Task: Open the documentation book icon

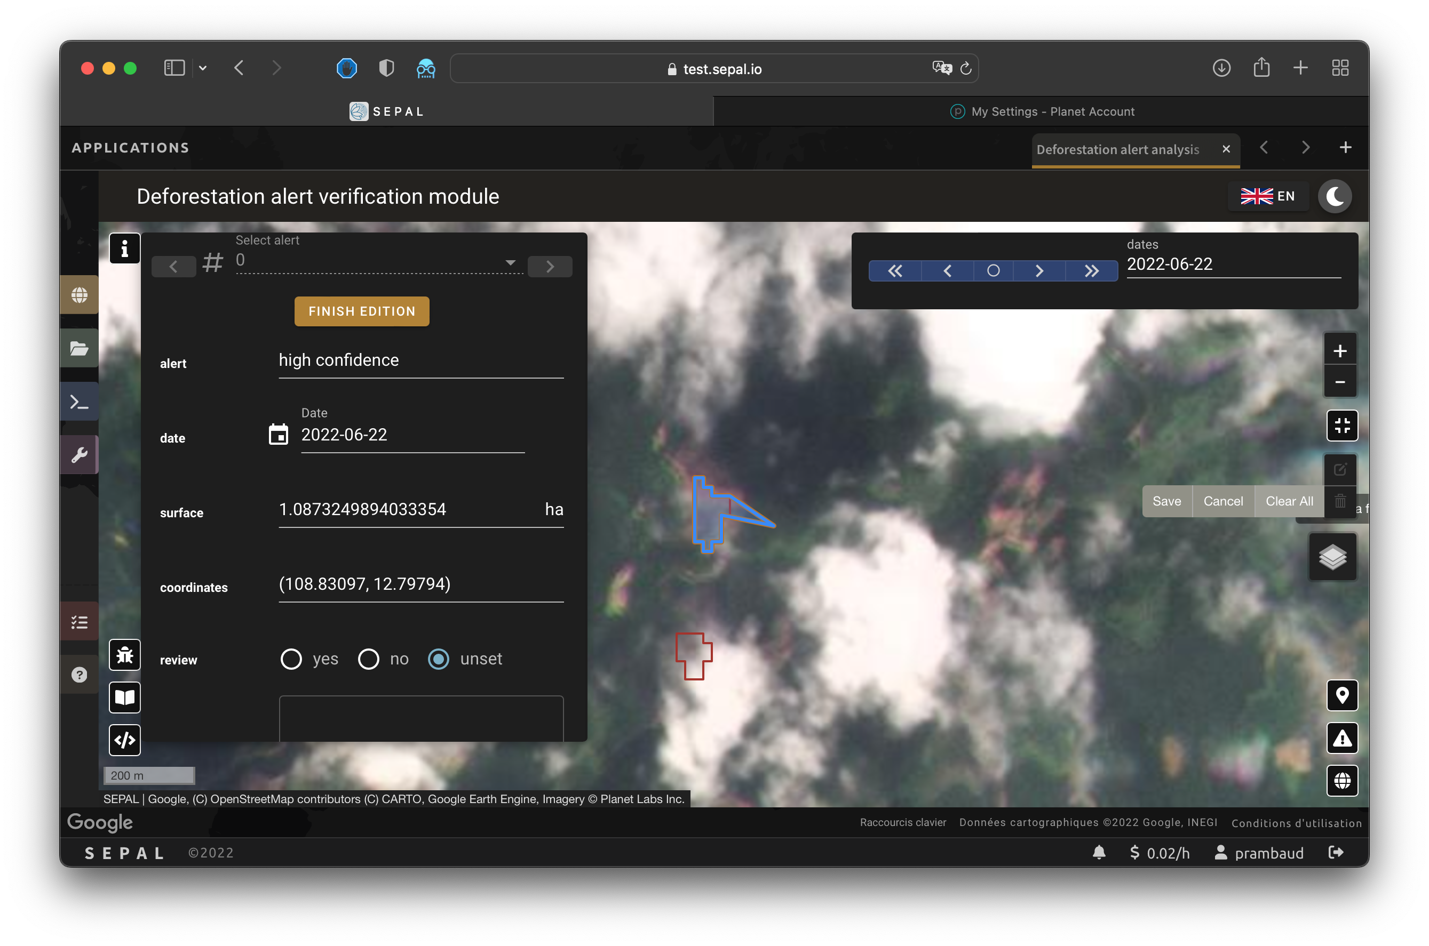Action: [x=124, y=698]
